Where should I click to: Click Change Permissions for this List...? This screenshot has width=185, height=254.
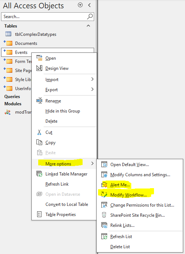coord(142,205)
